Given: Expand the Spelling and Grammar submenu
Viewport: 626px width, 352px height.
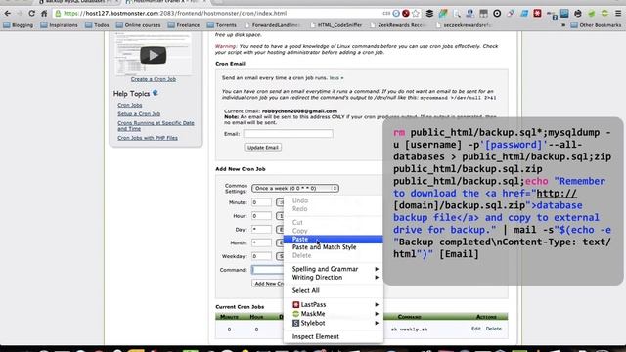Looking at the screenshot, I should coord(334,269).
